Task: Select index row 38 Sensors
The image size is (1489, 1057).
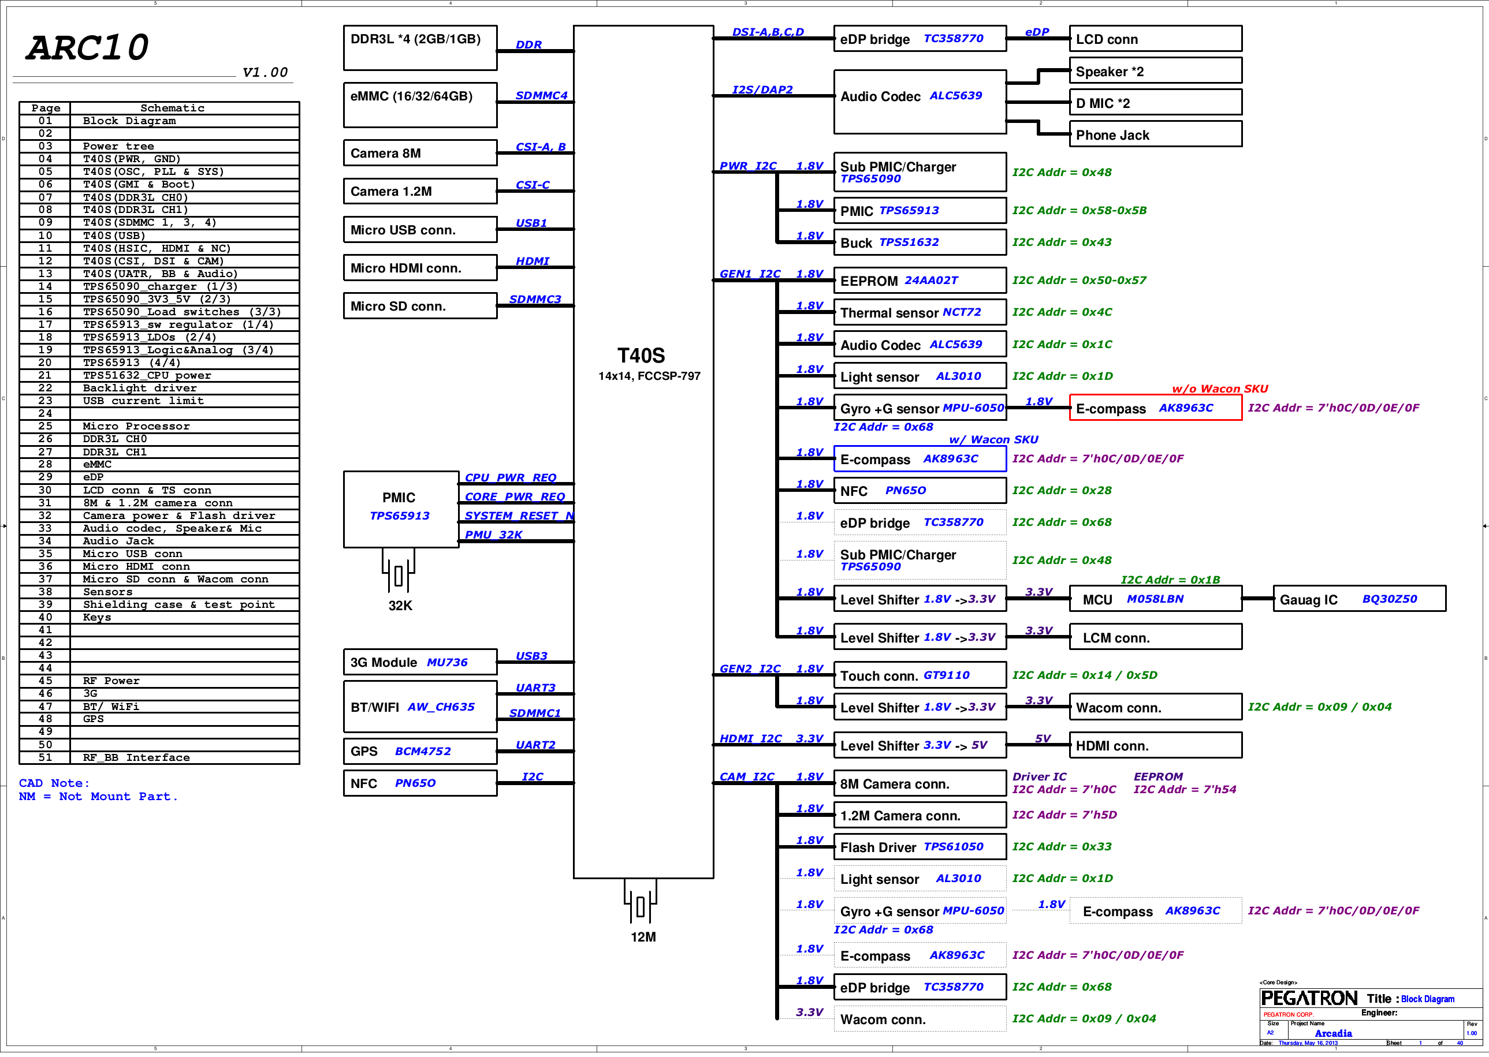Action: [x=159, y=592]
